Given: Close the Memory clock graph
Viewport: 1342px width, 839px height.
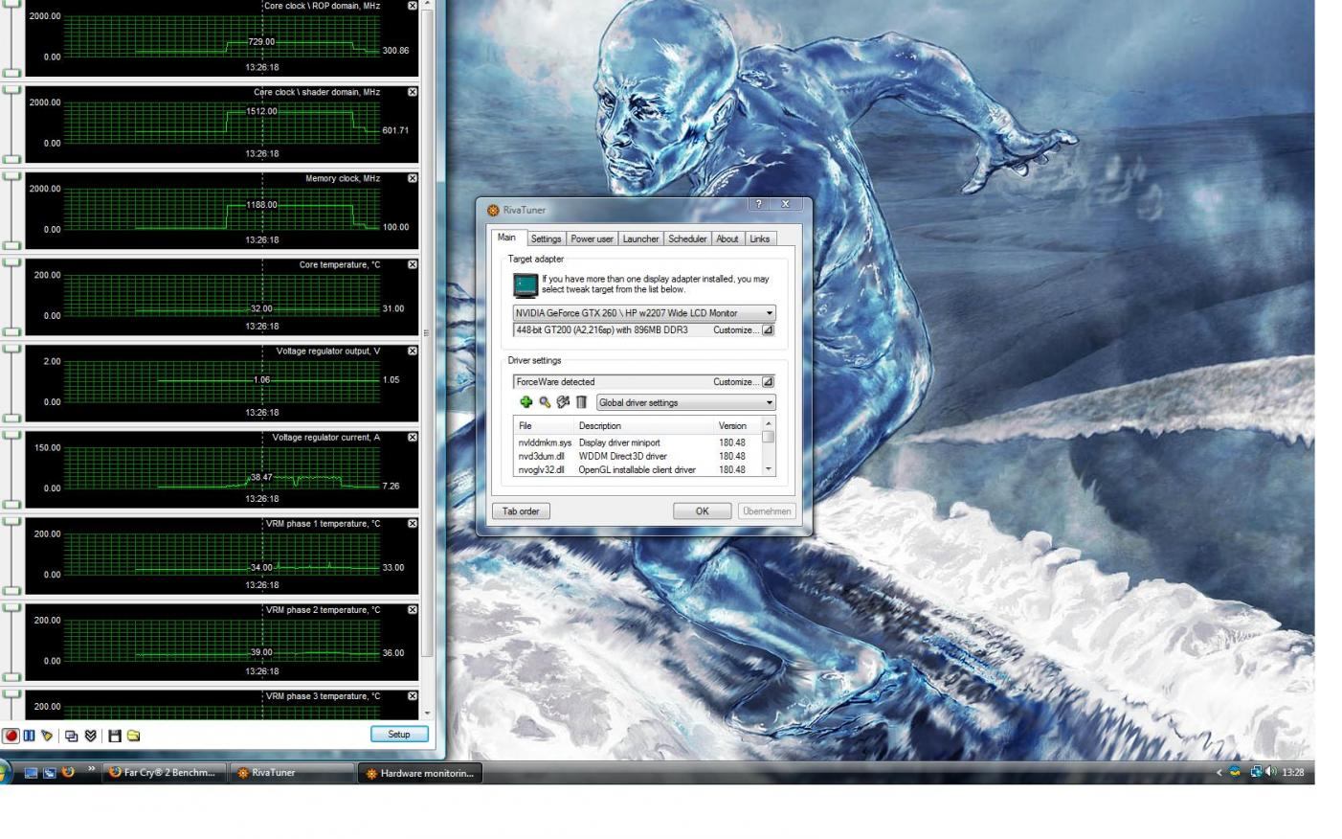Looking at the screenshot, I should [x=413, y=178].
